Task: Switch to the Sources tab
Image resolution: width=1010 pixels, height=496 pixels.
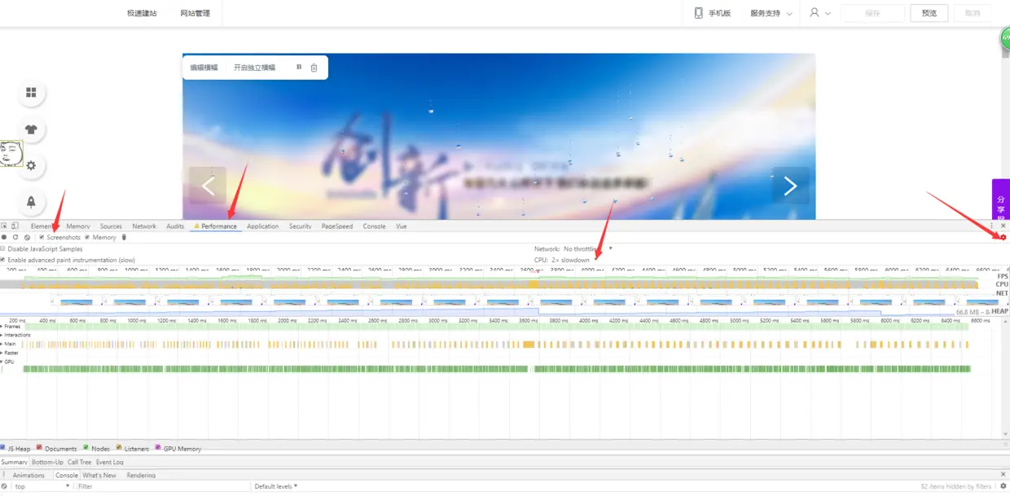Action: point(111,226)
